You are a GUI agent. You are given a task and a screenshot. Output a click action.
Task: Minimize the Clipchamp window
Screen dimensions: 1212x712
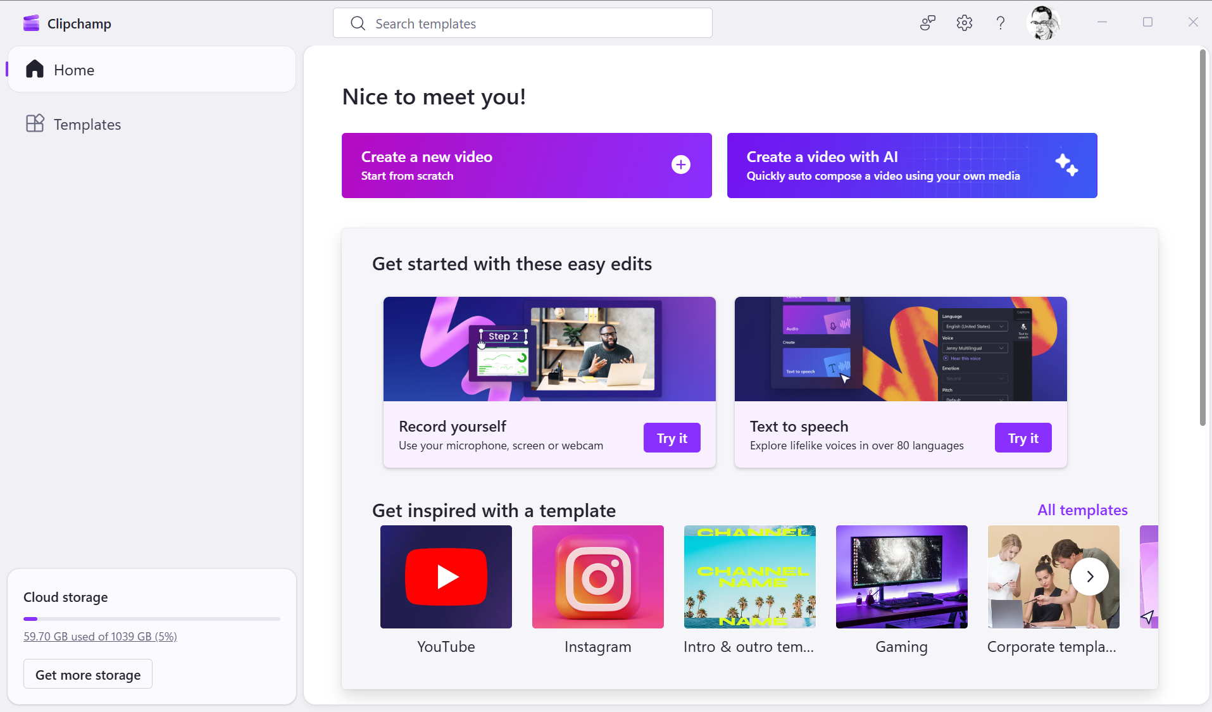coord(1103,22)
